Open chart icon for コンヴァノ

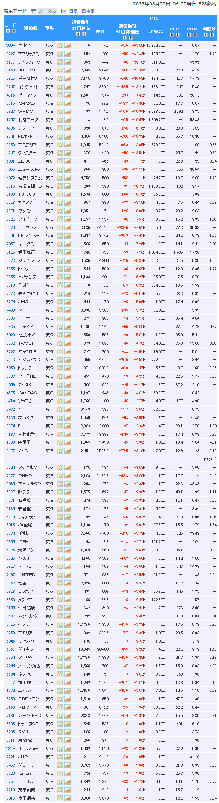(67, 228)
